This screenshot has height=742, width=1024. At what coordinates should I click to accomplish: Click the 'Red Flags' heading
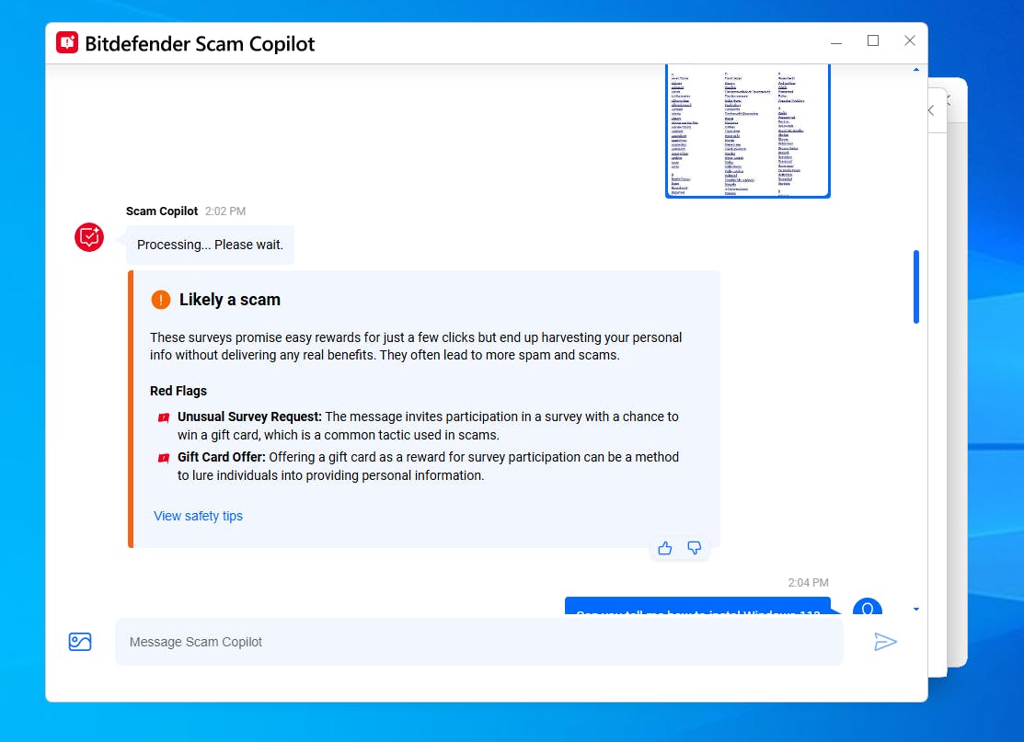point(178,391)
